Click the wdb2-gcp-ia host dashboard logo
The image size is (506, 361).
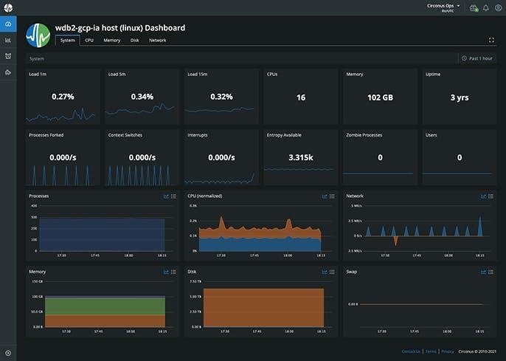38,35
